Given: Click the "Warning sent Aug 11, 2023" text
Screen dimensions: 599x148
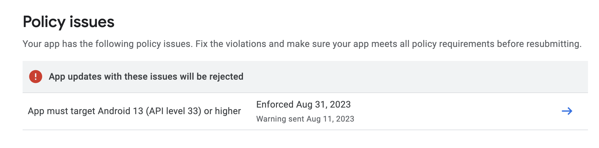Looking at the screenshot, I should pos(305,119).
